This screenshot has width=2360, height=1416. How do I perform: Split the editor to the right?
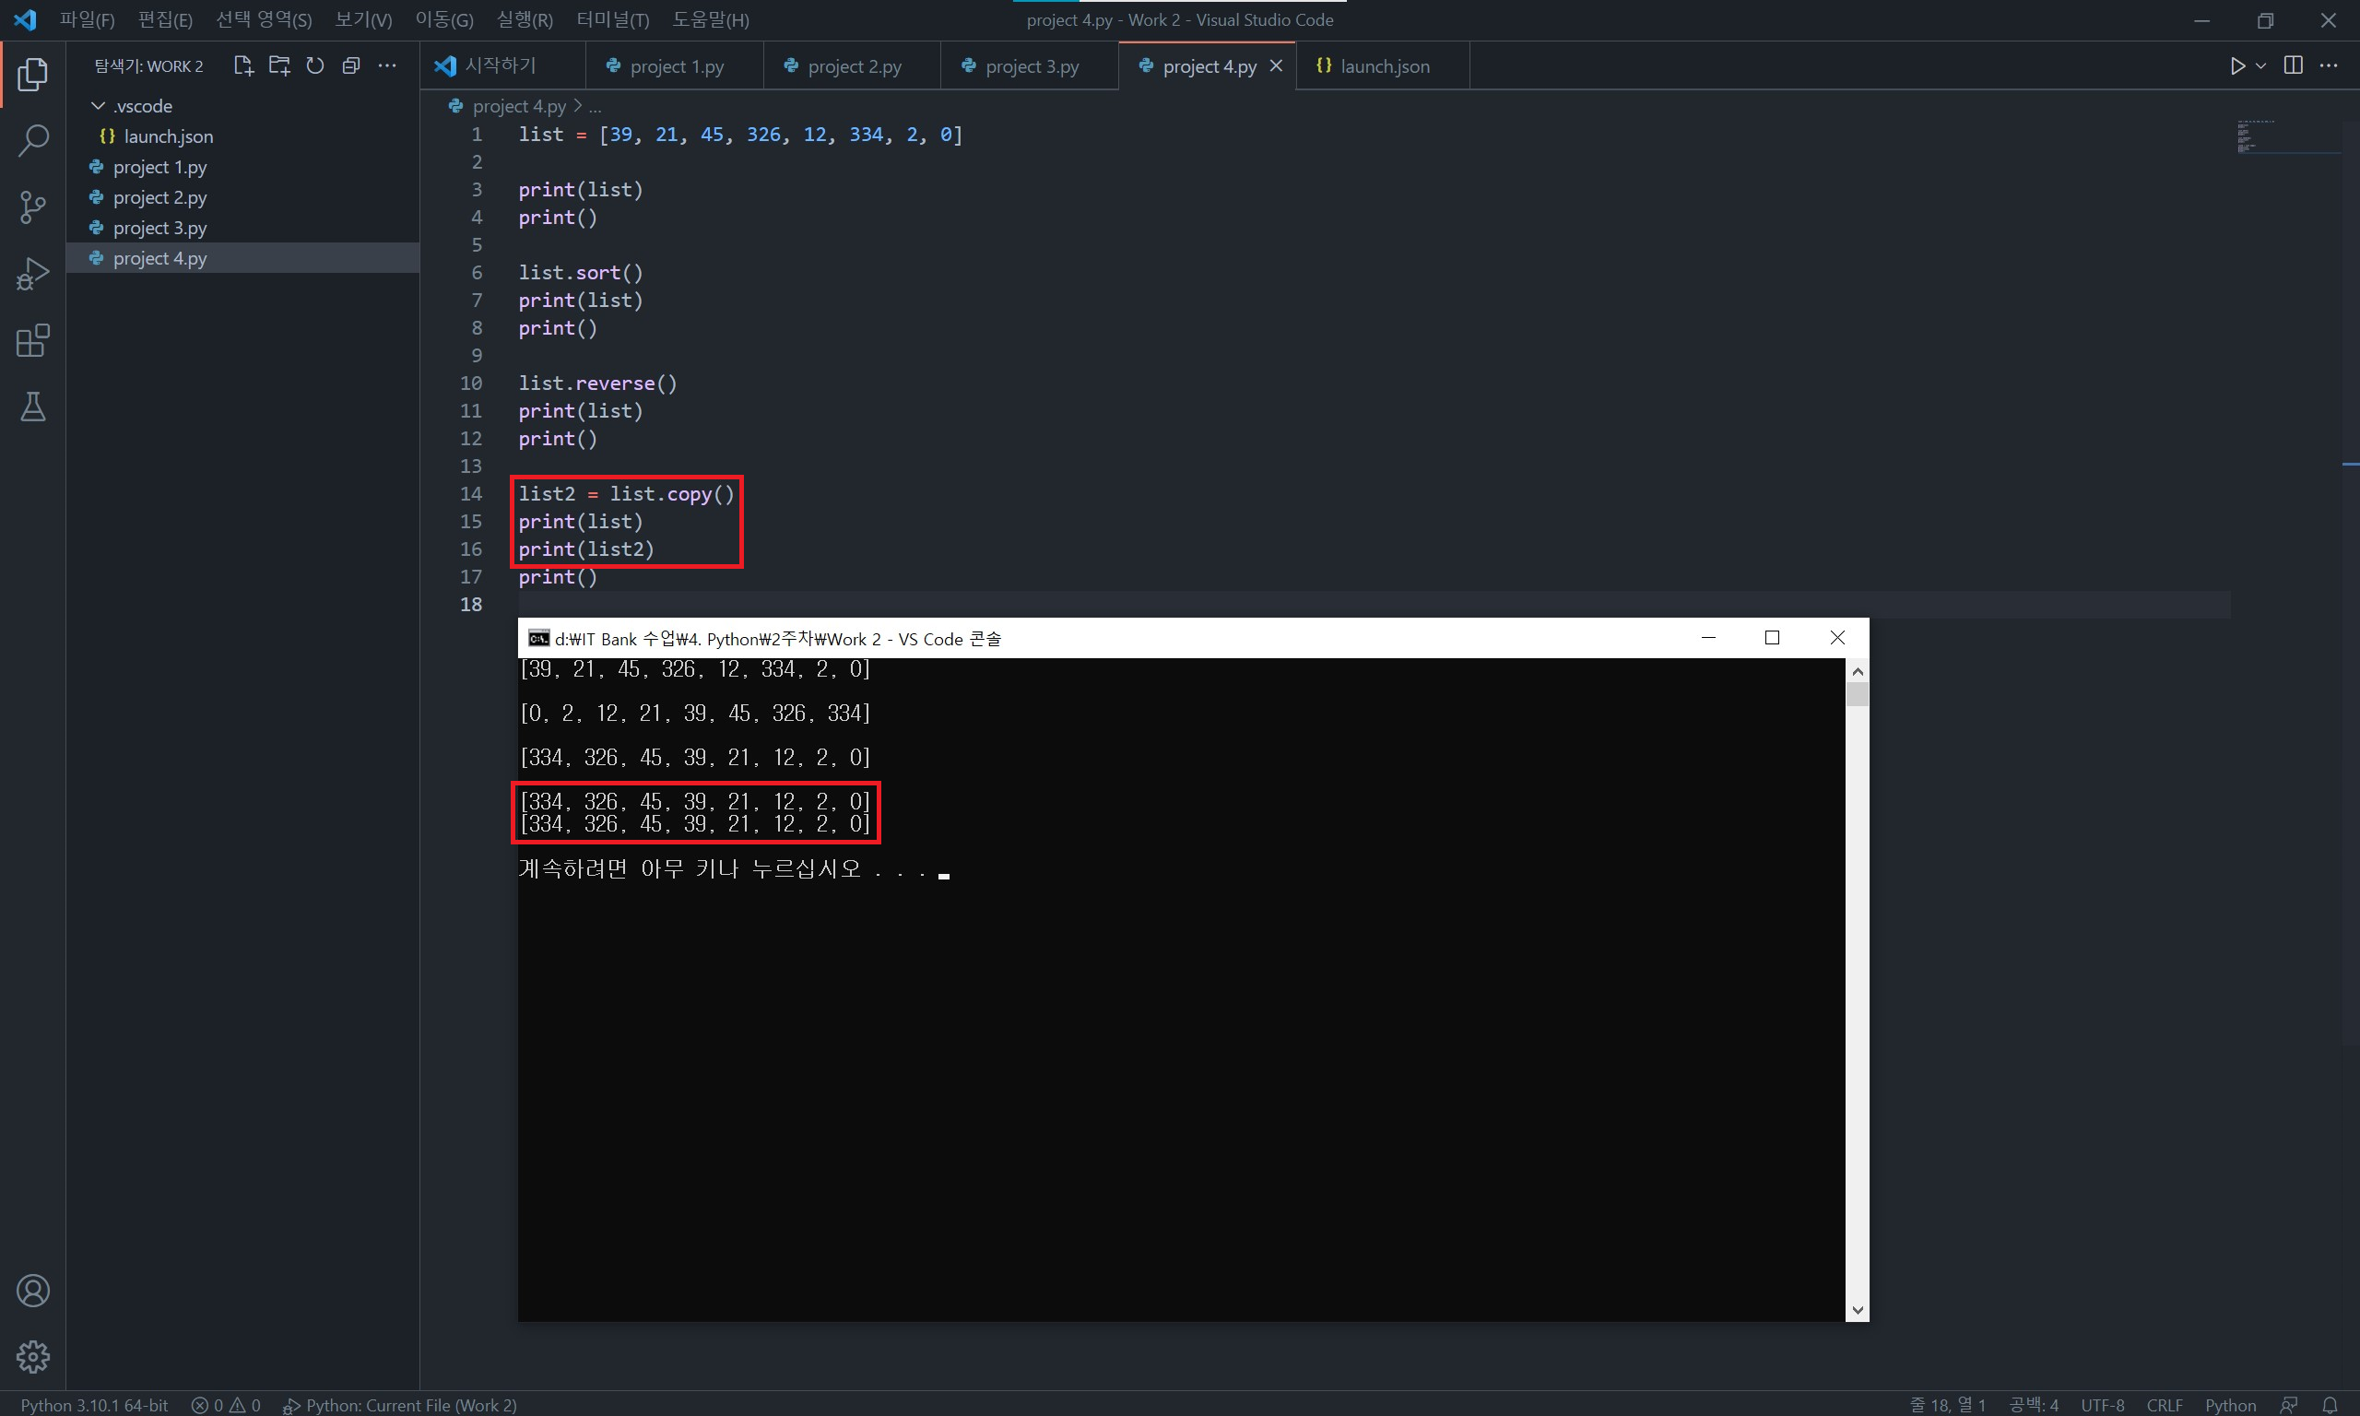point(2294,65)
